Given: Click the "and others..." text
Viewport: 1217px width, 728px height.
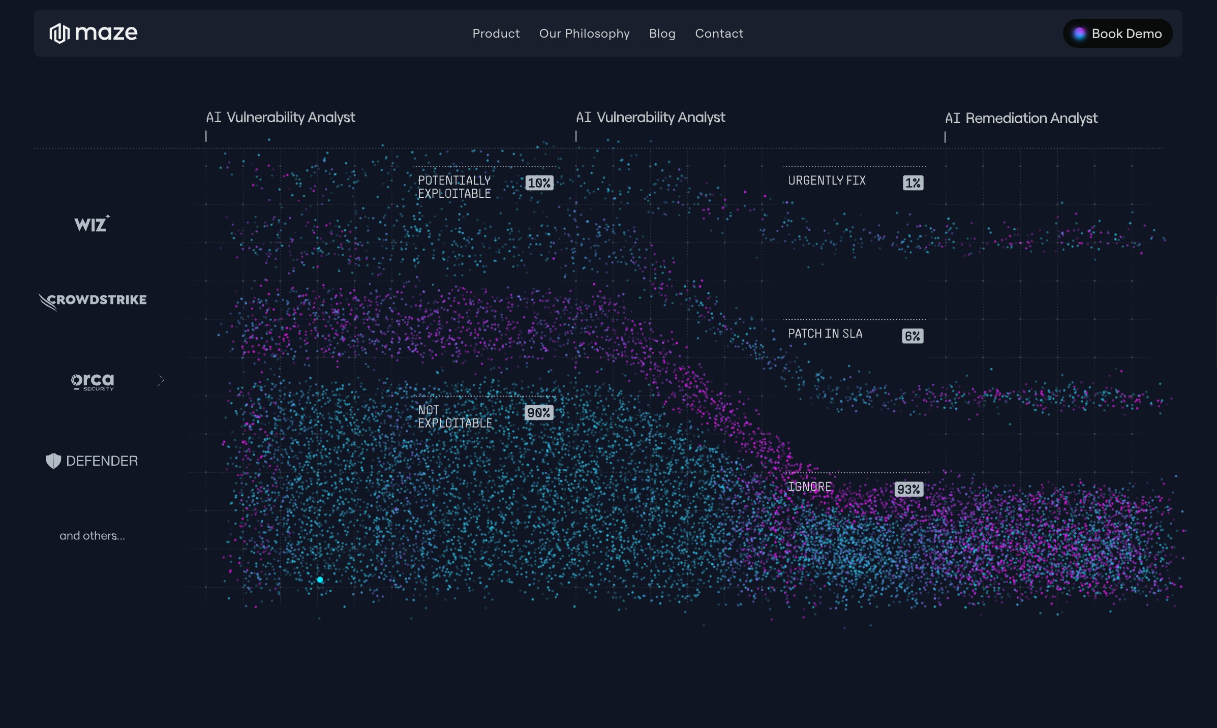Looking at the screenshot, I should tap(92, 536).
